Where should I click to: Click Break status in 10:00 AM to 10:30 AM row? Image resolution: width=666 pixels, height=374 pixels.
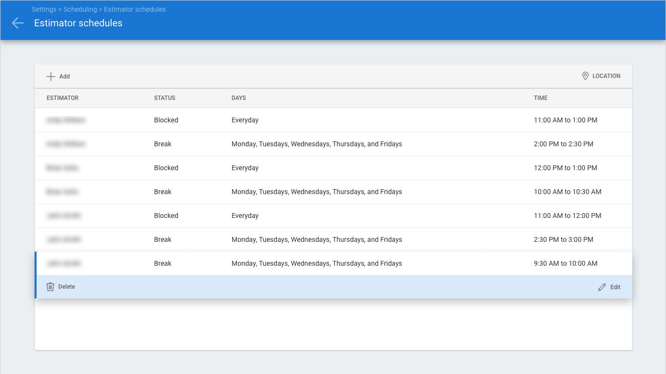tap(163, 192)
